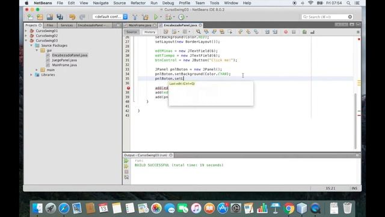
Task: Click the Toggle Bookmark editor icon
Action: [x=256, y=32]
